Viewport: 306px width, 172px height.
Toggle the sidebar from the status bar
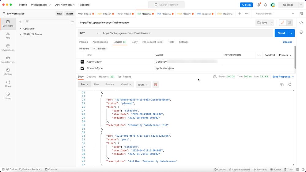coord(3,170)
